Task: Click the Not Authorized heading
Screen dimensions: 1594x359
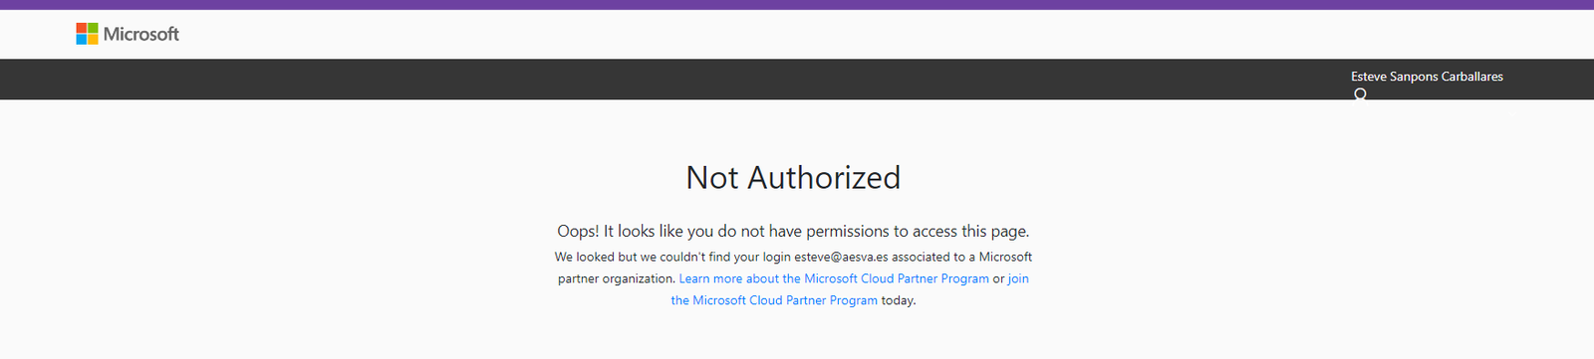Action: 793,177
